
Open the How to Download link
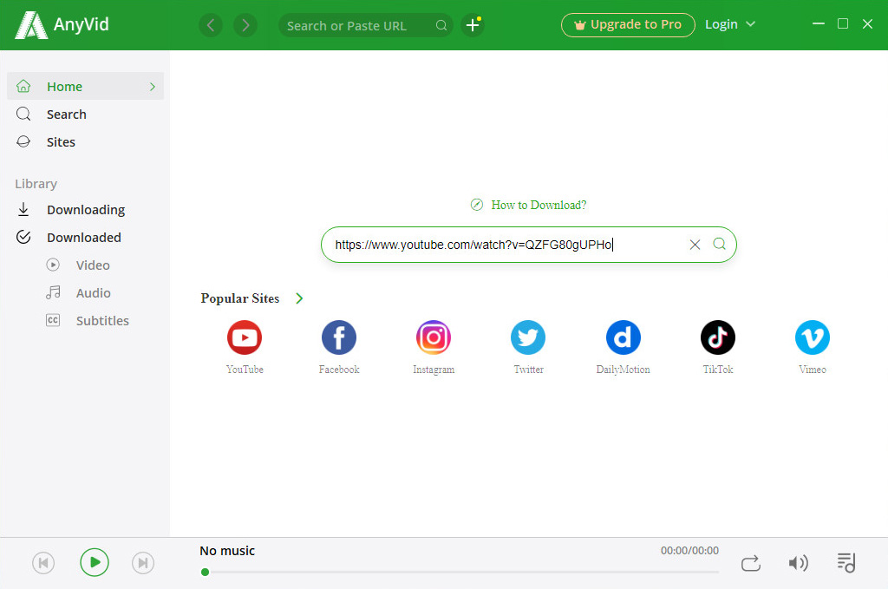click(538, 206)
